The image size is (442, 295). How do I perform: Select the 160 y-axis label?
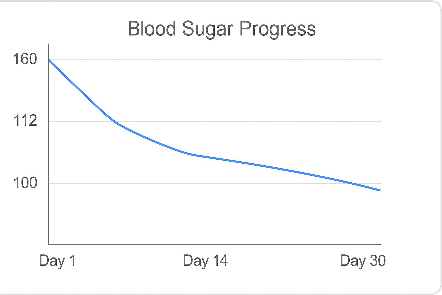(25, 59)
